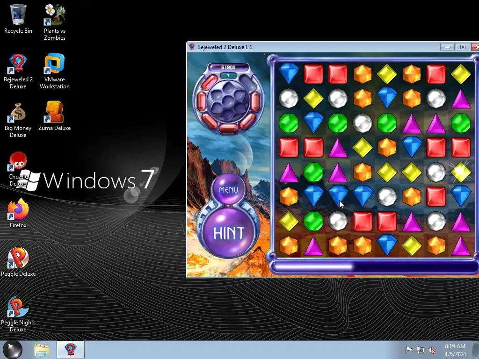Click the Zuma Deluxe desktop icon
479x359 pixels.
pyautogui.click(x=55, y=116)
